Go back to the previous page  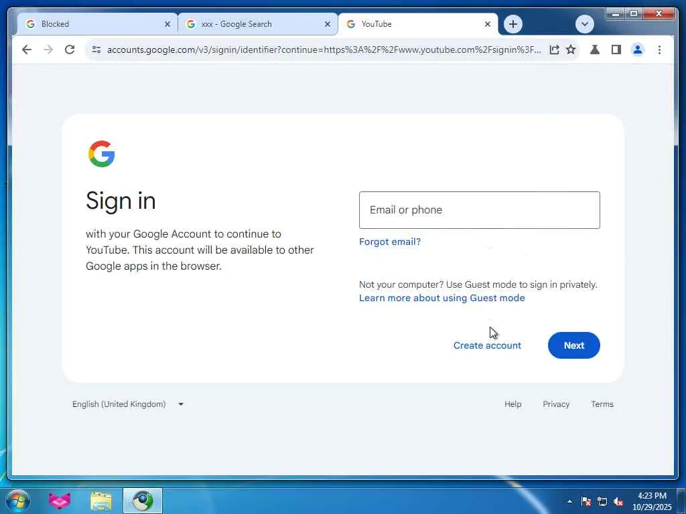(x=27, y=50)
